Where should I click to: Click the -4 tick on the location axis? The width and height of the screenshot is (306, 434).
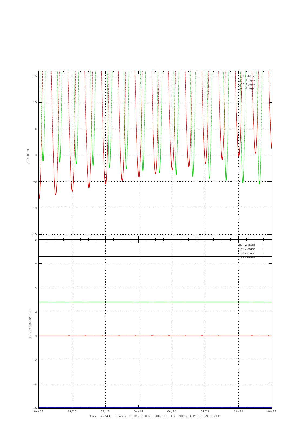tap(35, 384)
